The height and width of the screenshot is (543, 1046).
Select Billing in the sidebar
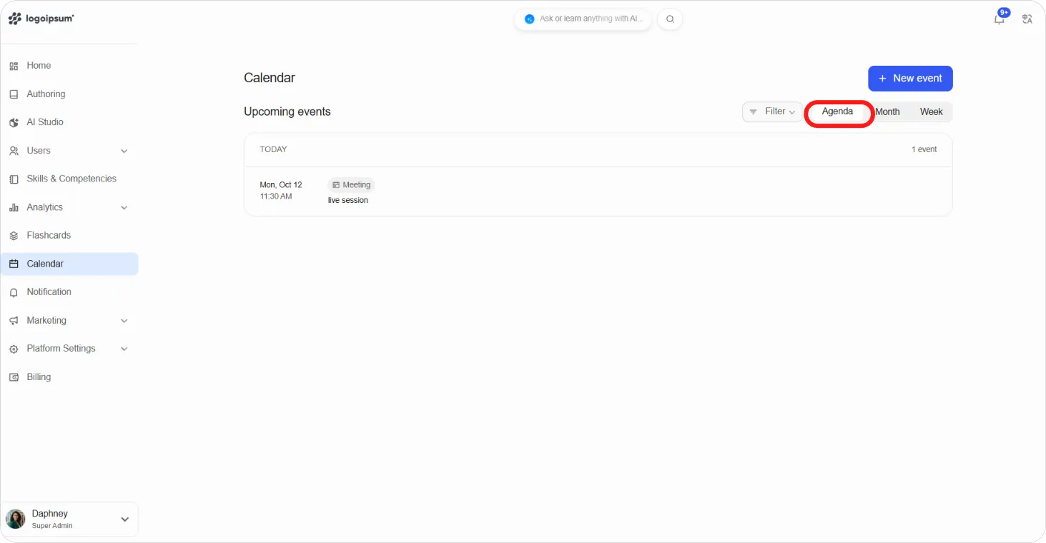(x=69, y=377)
